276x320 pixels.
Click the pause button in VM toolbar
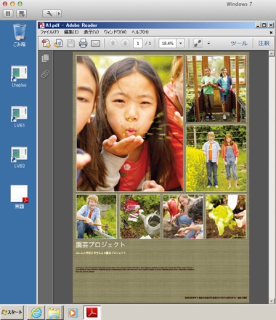(8, 14)
